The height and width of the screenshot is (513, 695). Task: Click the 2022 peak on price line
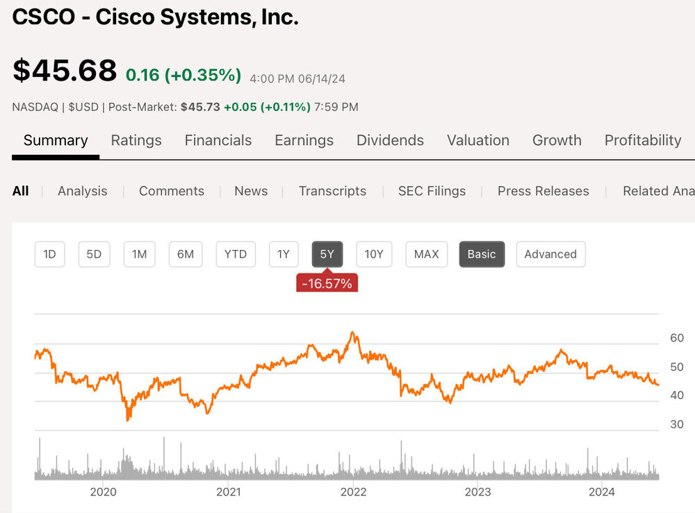353,333
